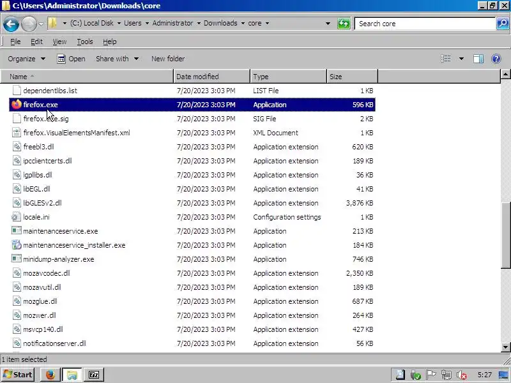The width and height of the screenshot is (511, 383).
Task: Click the muted volume tray icon
Action: pos(461,375)
